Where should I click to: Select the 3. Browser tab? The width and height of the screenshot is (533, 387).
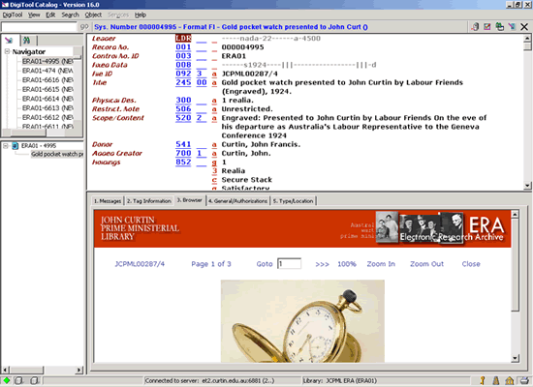[x=189, y=200]
